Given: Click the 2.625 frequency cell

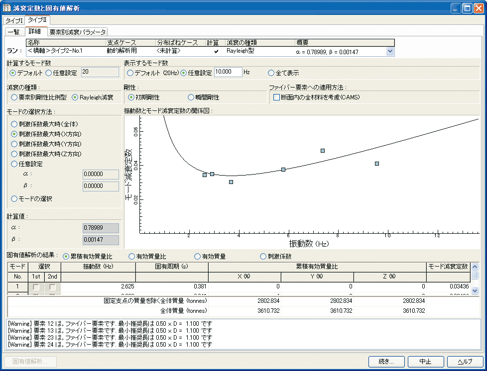Looking at the screenshot, I should pyautogui.click(x=98, y=286).
